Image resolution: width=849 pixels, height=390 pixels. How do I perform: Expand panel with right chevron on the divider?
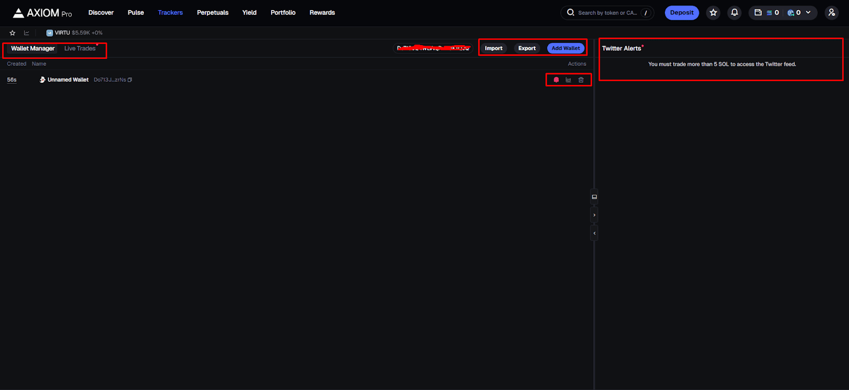click(x=594, y=215)
